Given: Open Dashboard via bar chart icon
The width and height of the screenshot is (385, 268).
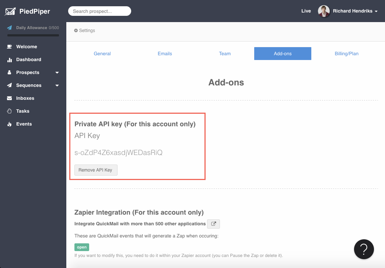Looking at the screenshot, I should (x=9, y=60).
